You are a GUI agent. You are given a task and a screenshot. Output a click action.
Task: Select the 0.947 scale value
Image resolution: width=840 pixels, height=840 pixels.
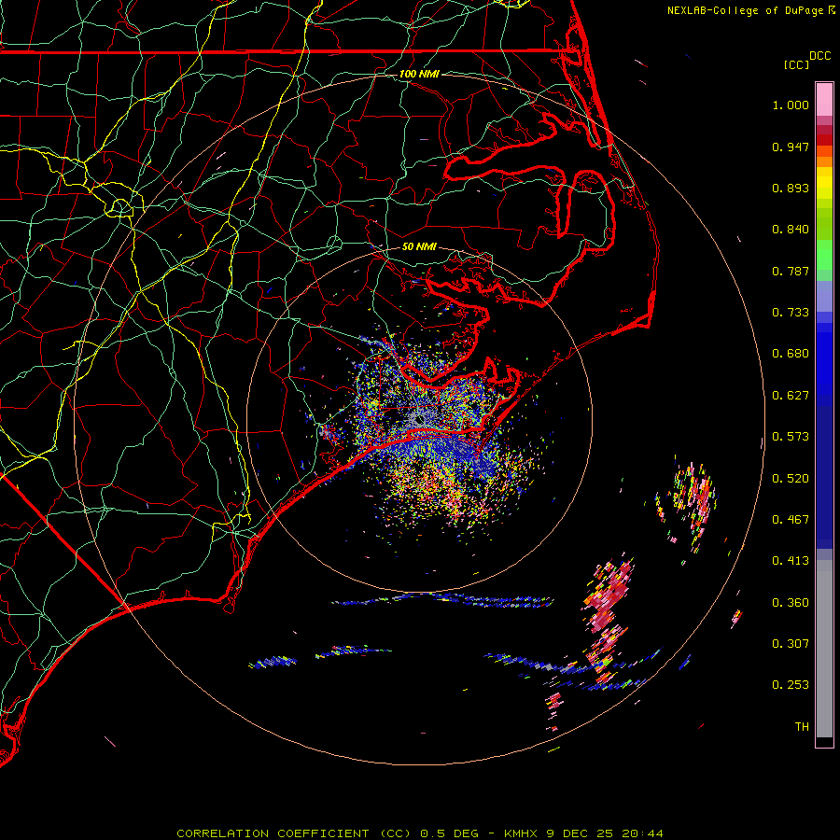point(791,147)
